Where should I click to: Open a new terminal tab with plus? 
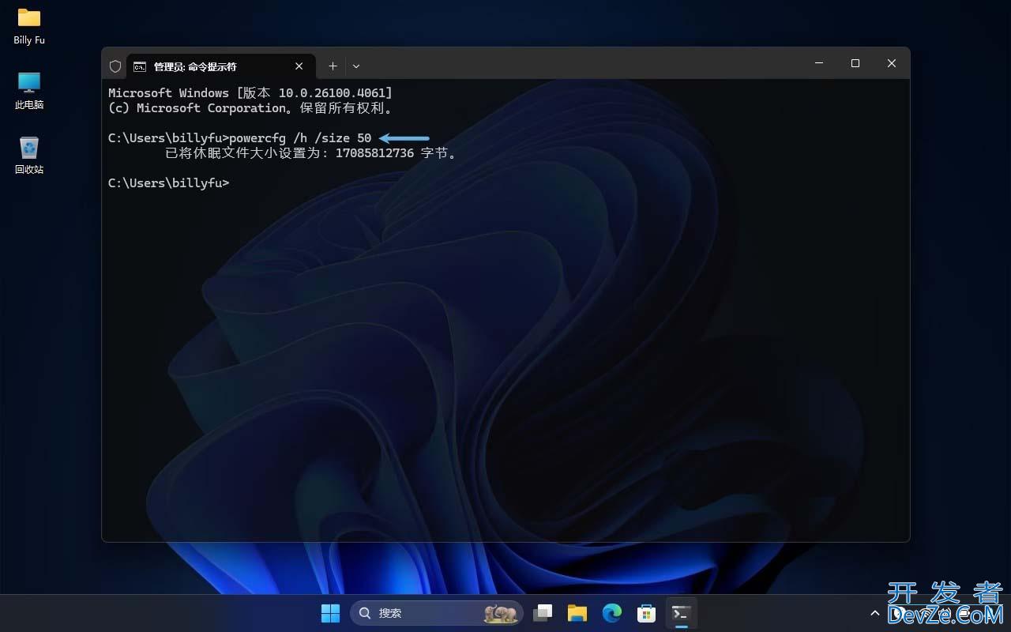333,66
